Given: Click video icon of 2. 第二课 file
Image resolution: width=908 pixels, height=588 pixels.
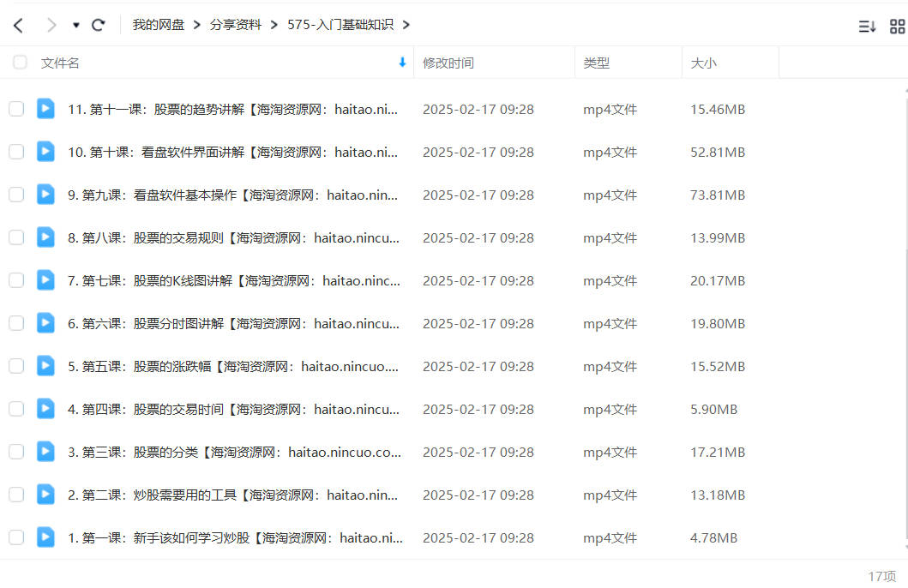Looking at the screenshot, I should click(45, 494).
